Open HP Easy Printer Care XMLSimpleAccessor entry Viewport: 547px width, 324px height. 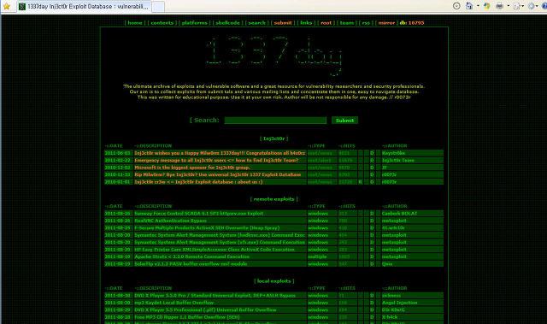[x=215, y=250]
